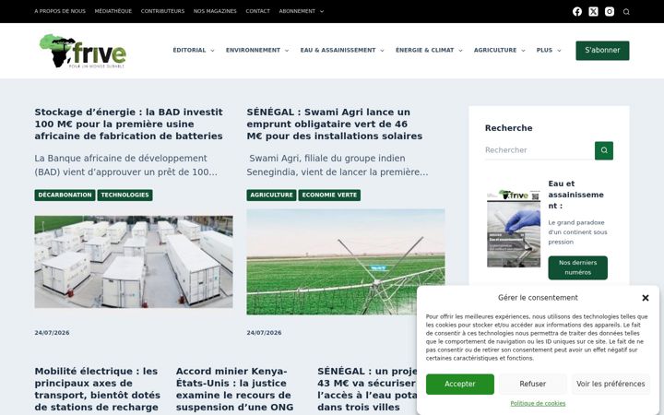
Task: Select the Décarbonation category tag
Action: [x=65, y=196]
